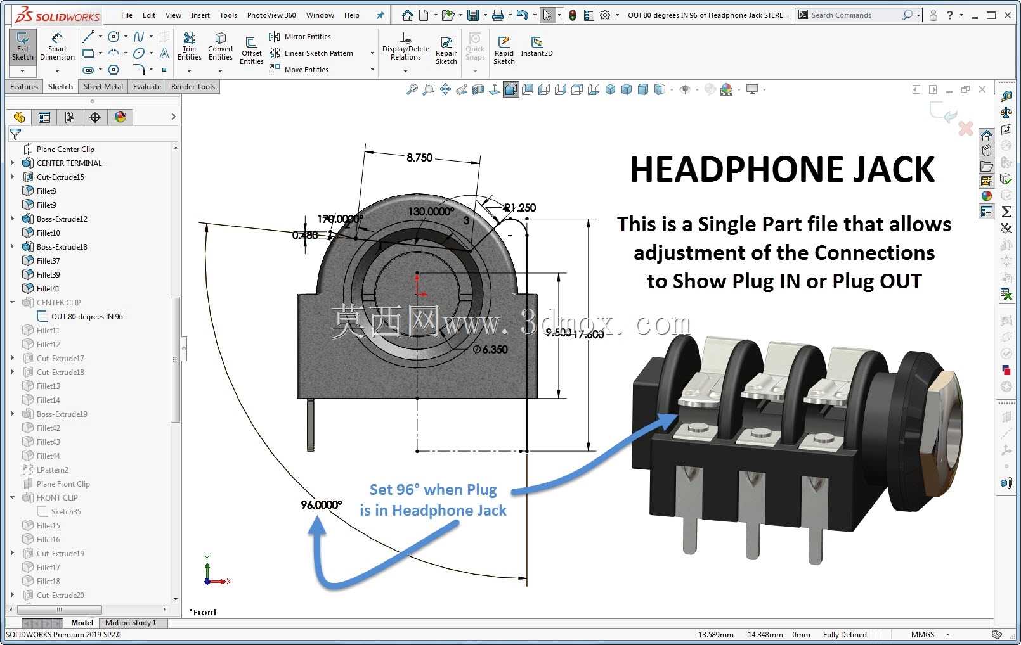
Task: Toggle the Quick Snaps option
Action: coord(475,46)
